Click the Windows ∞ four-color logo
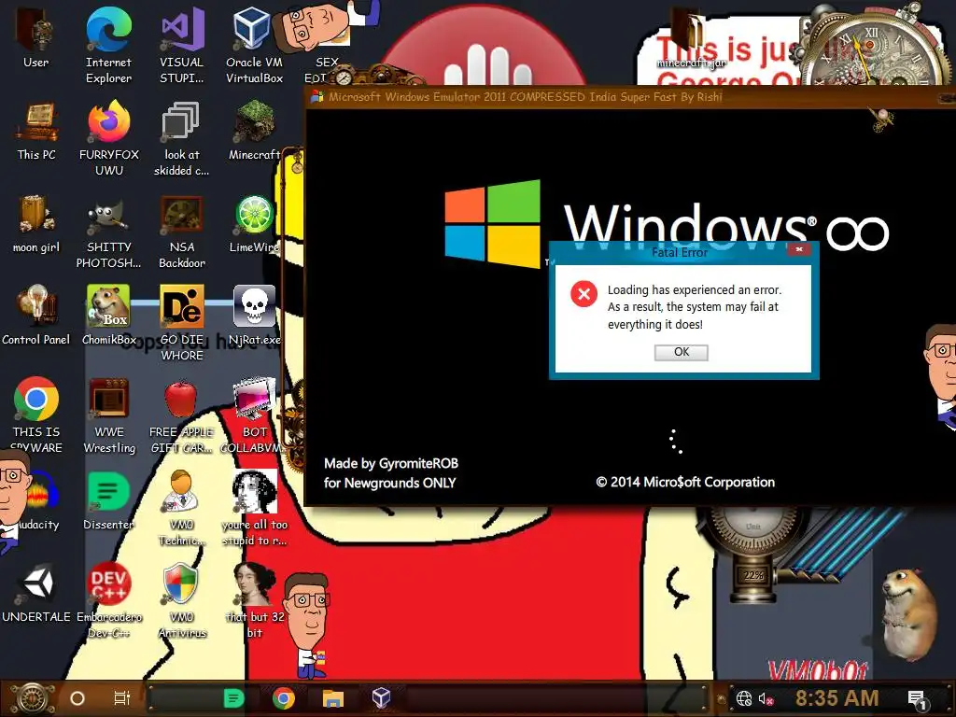The height and width of the screenshot is (717, 956). point(492,223)
